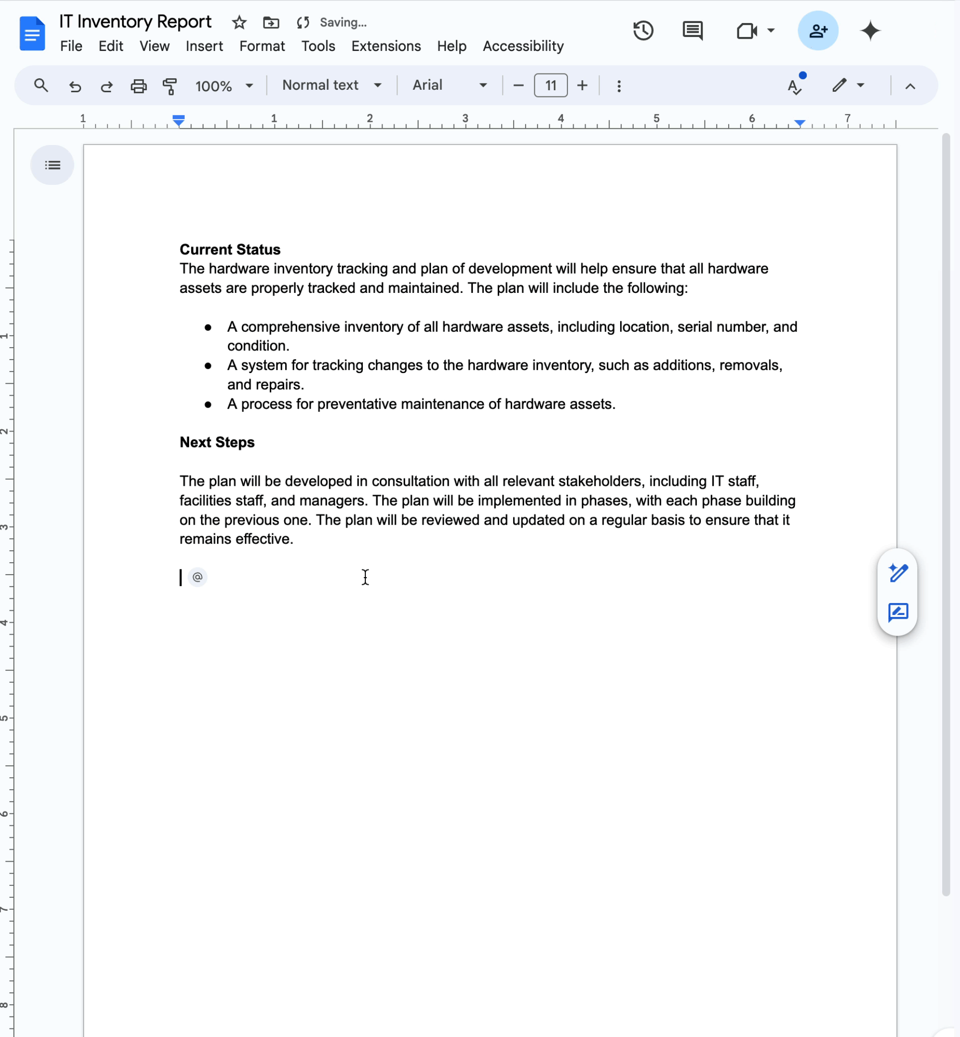This screenshot has height=1037, width=960.
Task: Open the Extensions menu
Action: [x=386, y=46]
